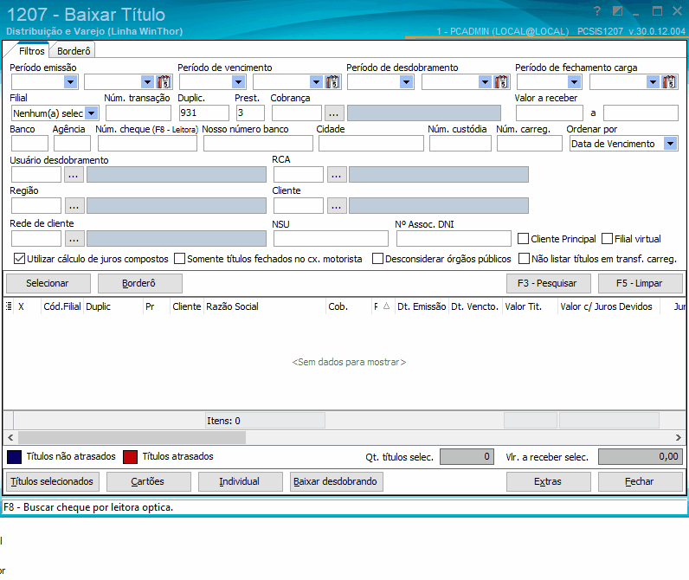Click F3 - Pesquisar button
689x580 pixels.
pos(548,283)
